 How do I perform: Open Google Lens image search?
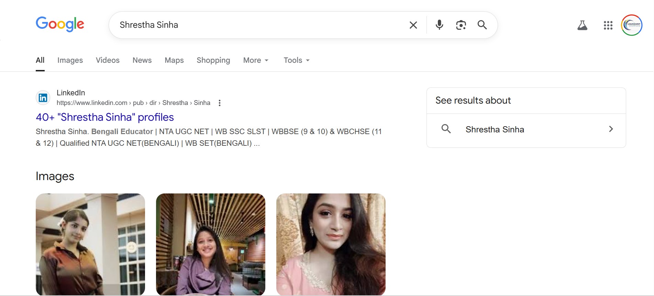[x=461, y=25]
